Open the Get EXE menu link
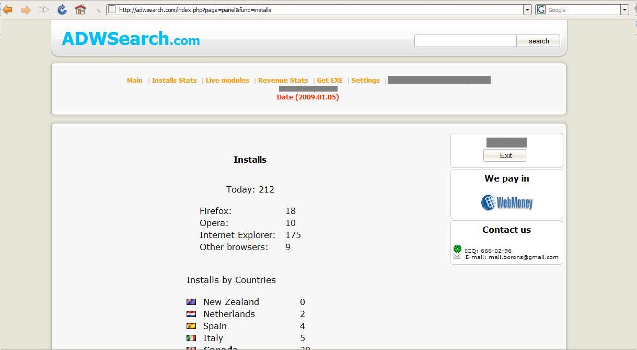 330,80
